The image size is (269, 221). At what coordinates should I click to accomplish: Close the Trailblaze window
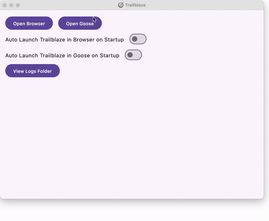point(5,5)
